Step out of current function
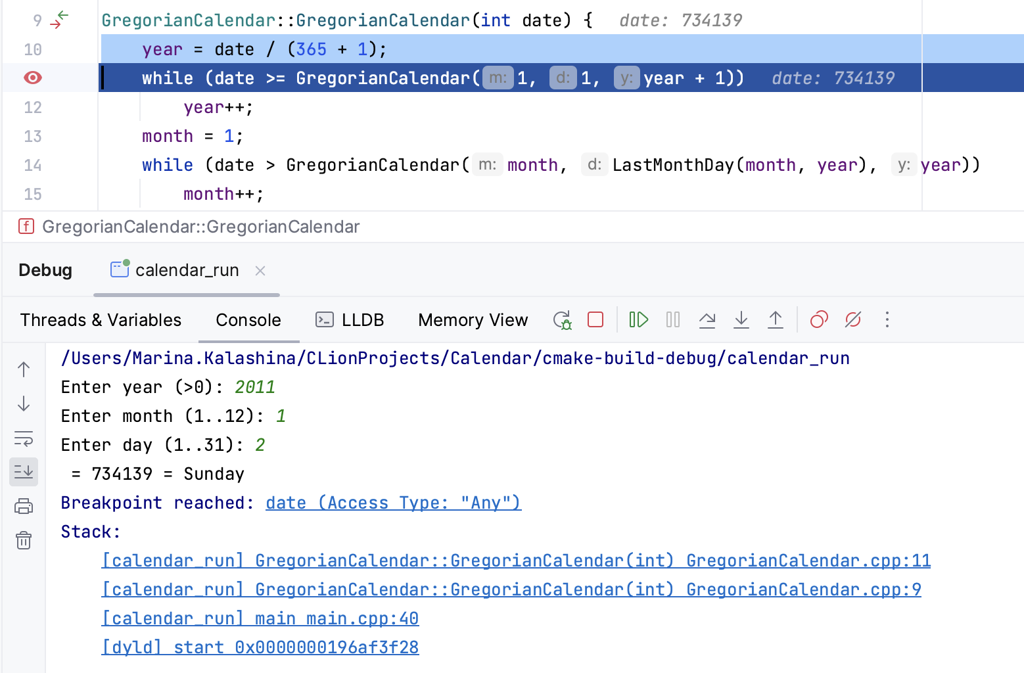 pyautogui.click(x=776, y=320)
